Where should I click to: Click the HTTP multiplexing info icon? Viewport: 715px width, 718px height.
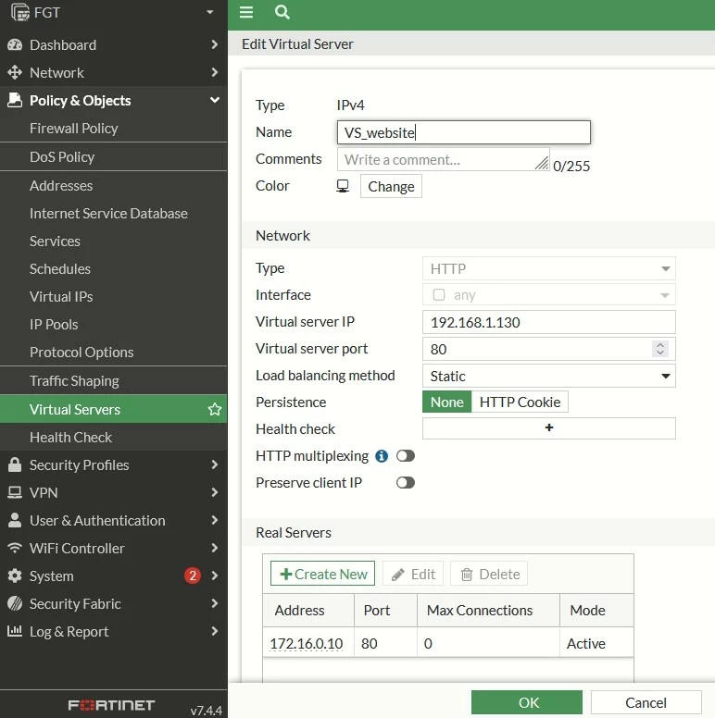pos(382,456)
